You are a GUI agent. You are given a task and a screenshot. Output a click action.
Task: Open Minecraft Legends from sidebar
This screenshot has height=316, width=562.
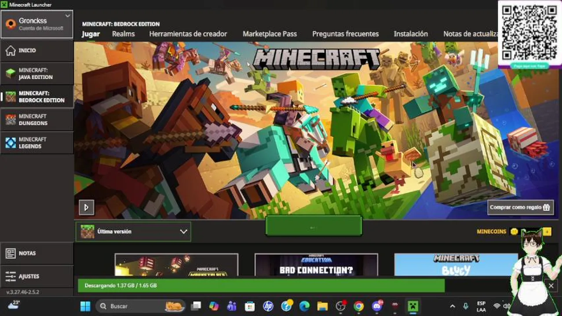[37, 143]
